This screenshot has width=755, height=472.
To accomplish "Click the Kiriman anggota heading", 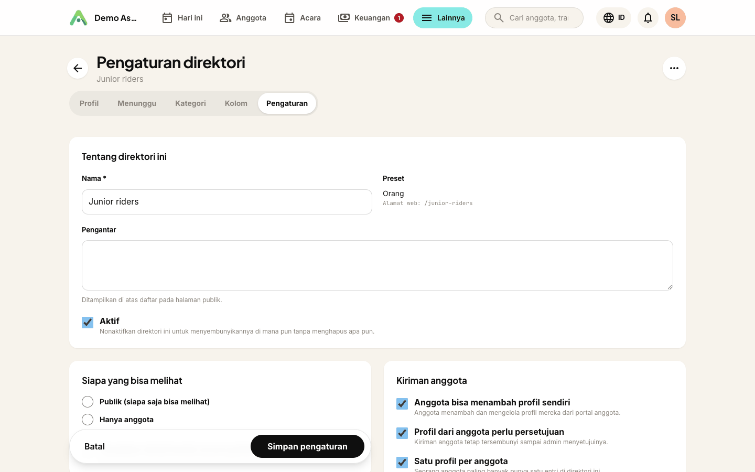I will pyautogui.click(x=432, y=381).
